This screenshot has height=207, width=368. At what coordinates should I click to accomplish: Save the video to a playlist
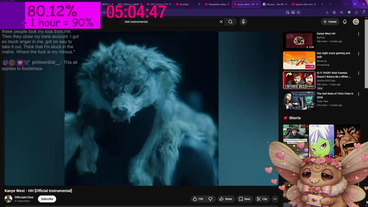click(244, 199)
